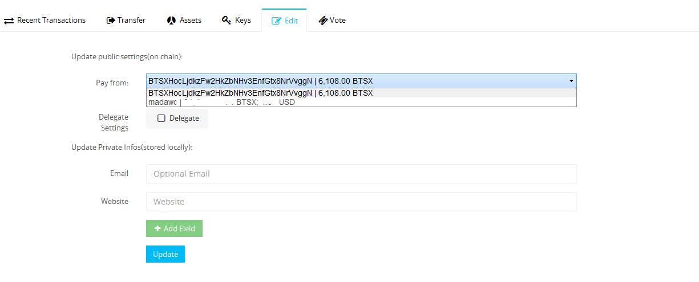Click the Transfer arrow icon
This screenshot has height=282, width=699.
(111, 21)
